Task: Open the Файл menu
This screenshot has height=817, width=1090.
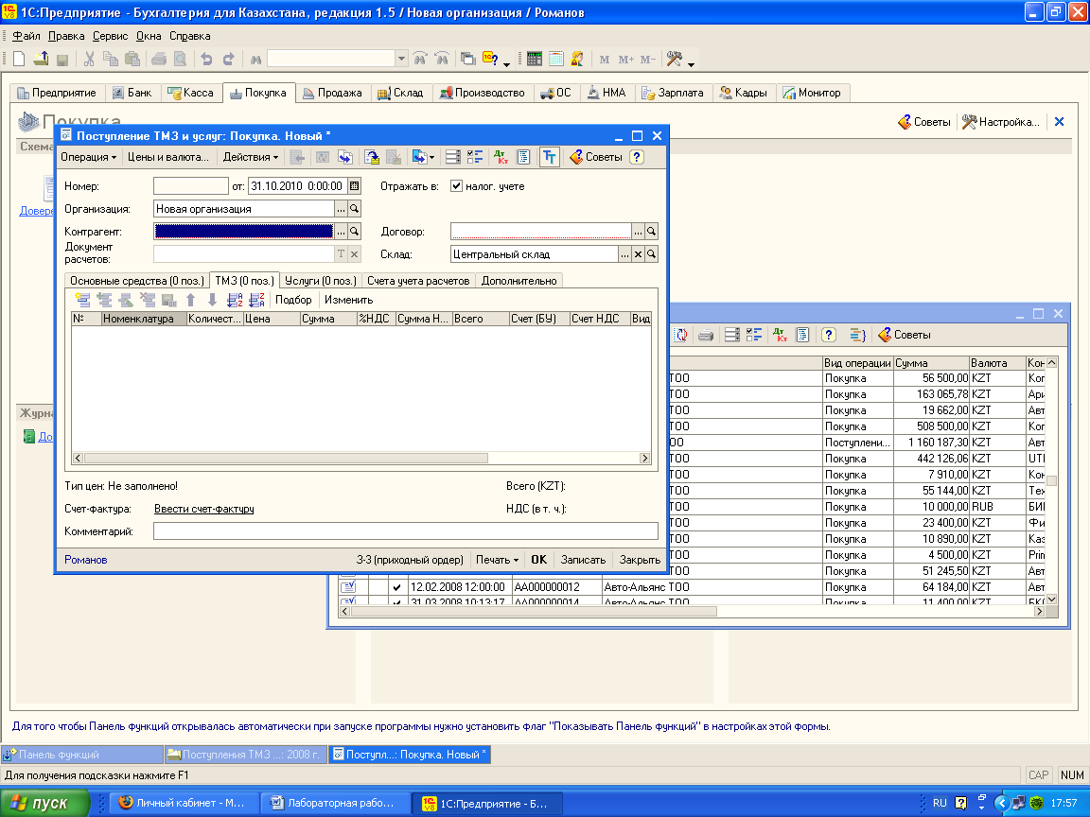Action: click(26, 36)
